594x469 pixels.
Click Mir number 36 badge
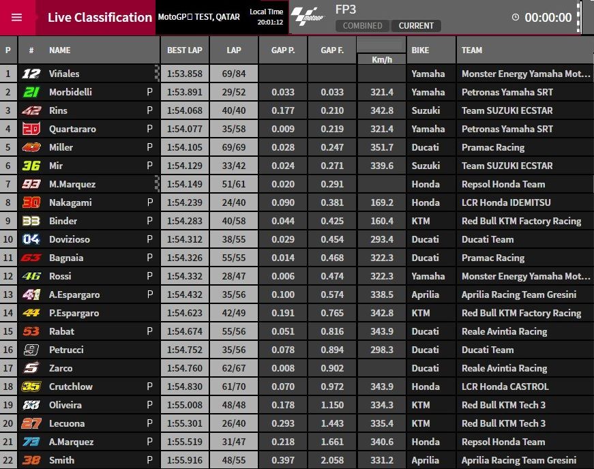point(31,166)
